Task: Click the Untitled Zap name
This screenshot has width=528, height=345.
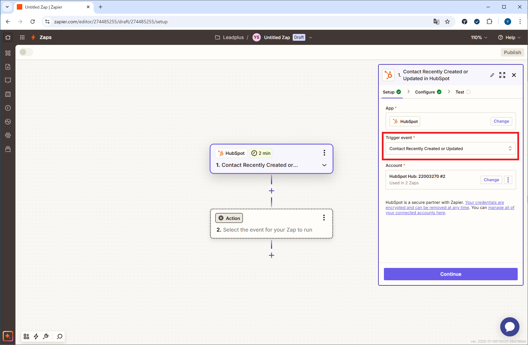Action: 277,37
